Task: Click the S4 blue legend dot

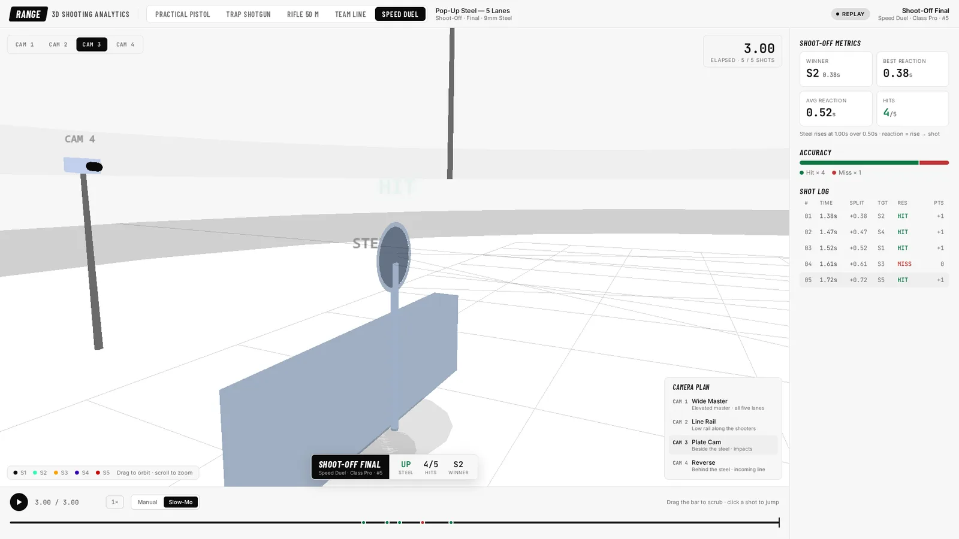Action: [x=77, y=473]
